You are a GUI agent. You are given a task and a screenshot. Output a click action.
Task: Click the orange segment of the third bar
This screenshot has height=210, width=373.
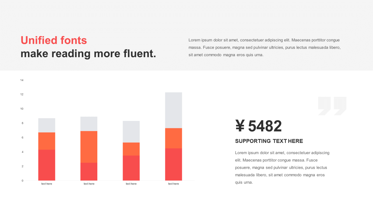coord(131,149)
